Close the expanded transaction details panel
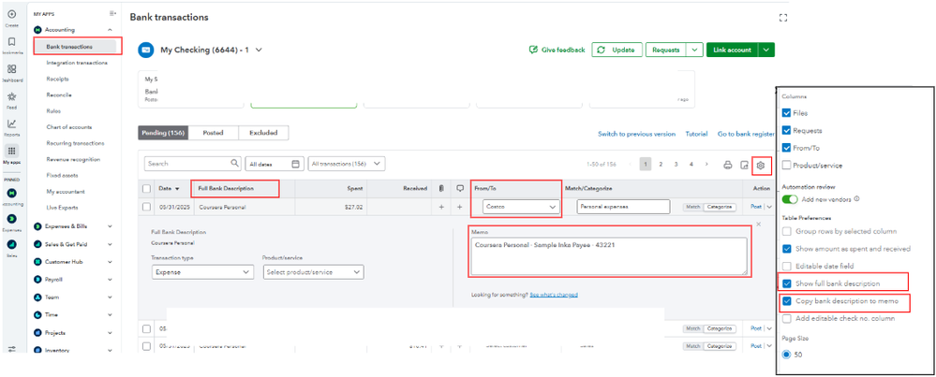The height and width of the screenshot is (377, 936). [x=759, y=225]
